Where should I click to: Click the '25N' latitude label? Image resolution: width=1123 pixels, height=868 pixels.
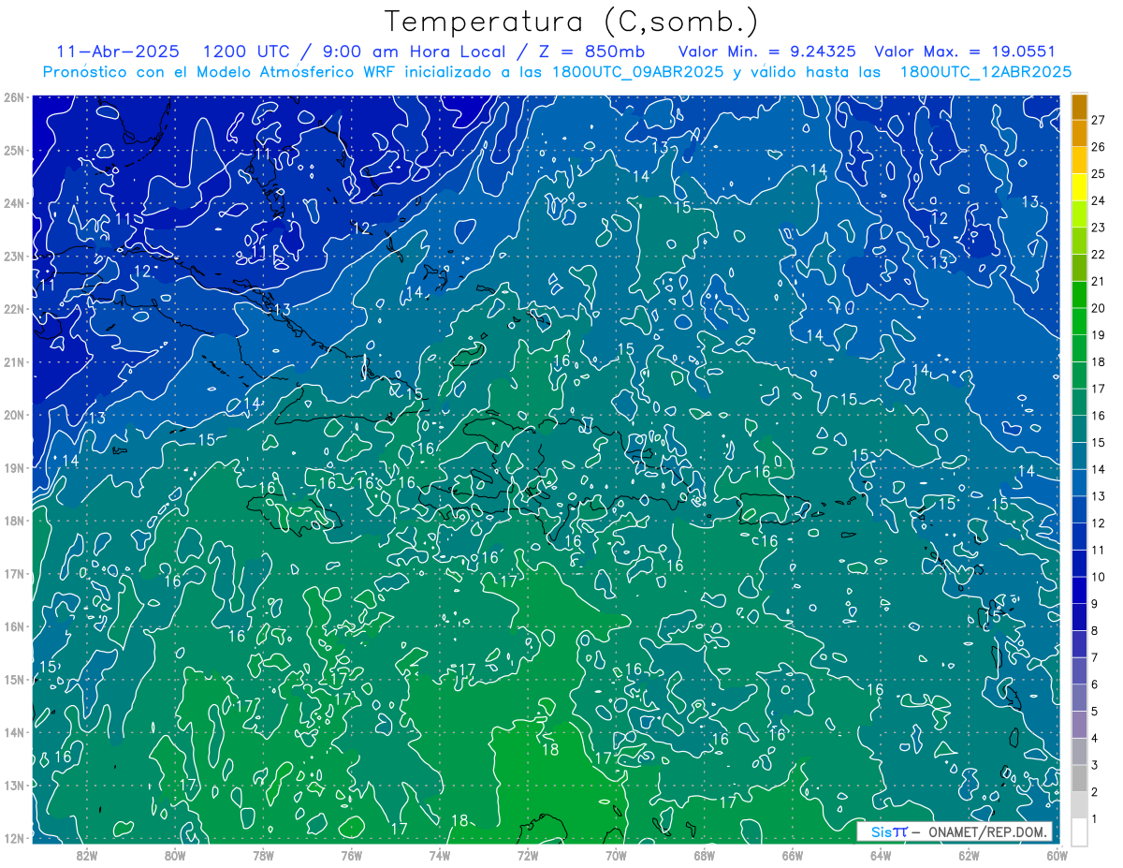[13, 151]
